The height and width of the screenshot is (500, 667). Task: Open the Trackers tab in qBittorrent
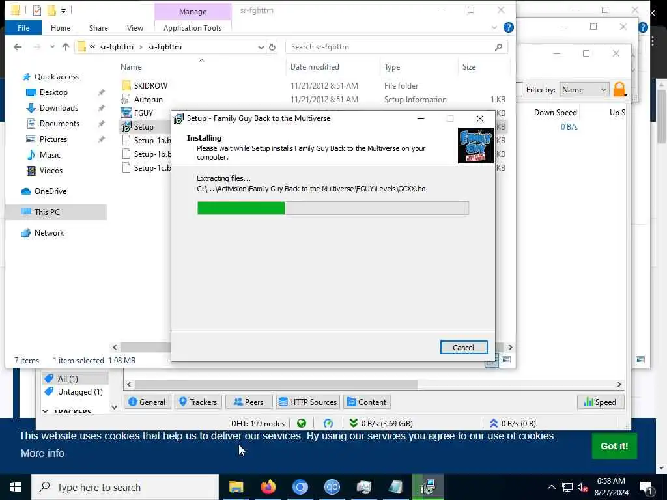tap(198, 402)
